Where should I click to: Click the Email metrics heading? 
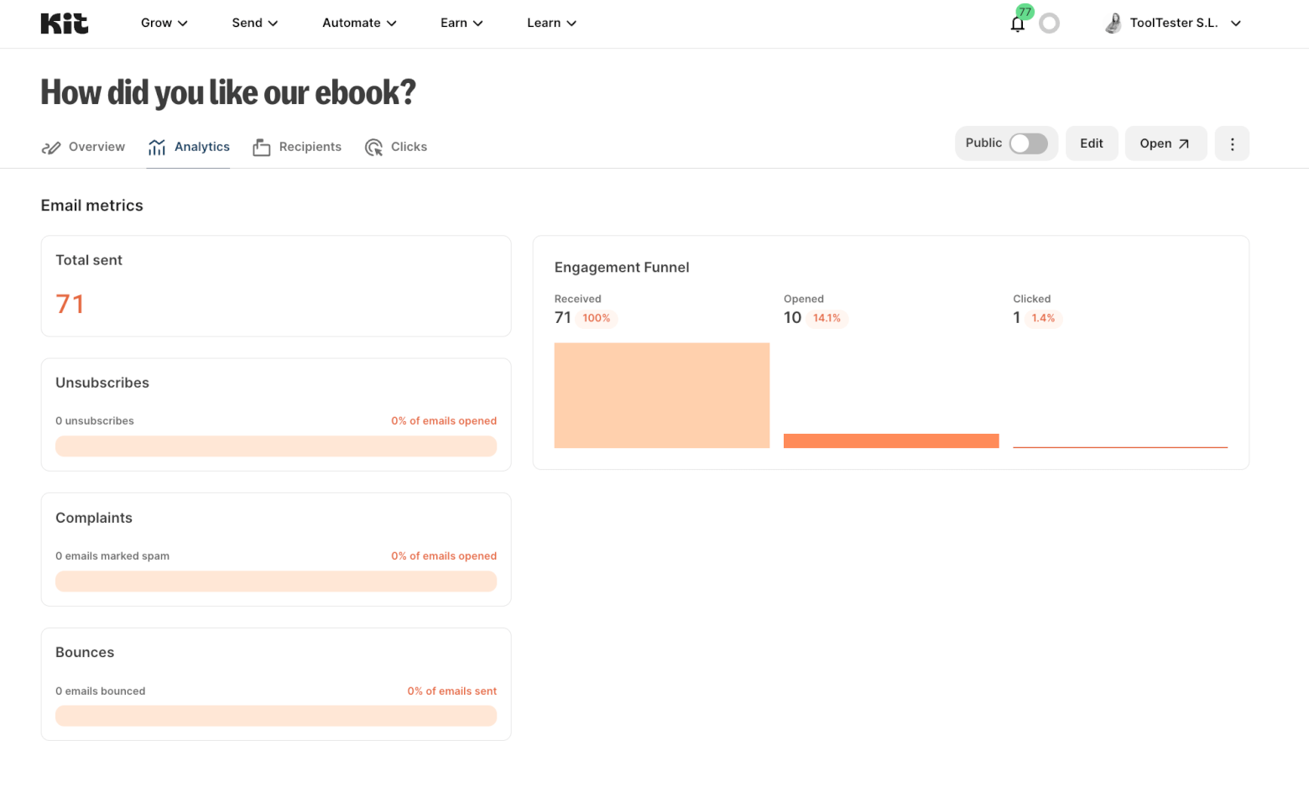click(92, 206)
